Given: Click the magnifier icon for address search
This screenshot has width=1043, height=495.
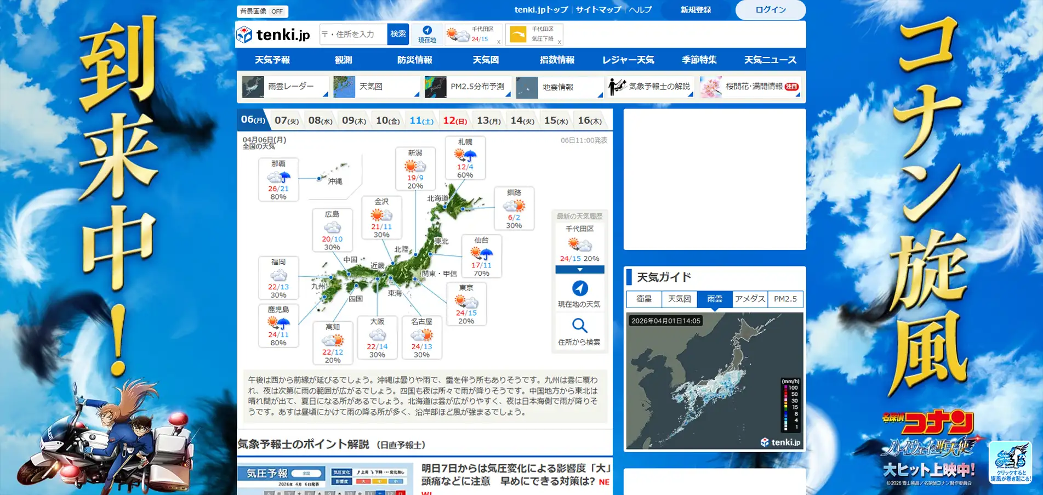Looking at the screenshot, I should tap(579, 326).
